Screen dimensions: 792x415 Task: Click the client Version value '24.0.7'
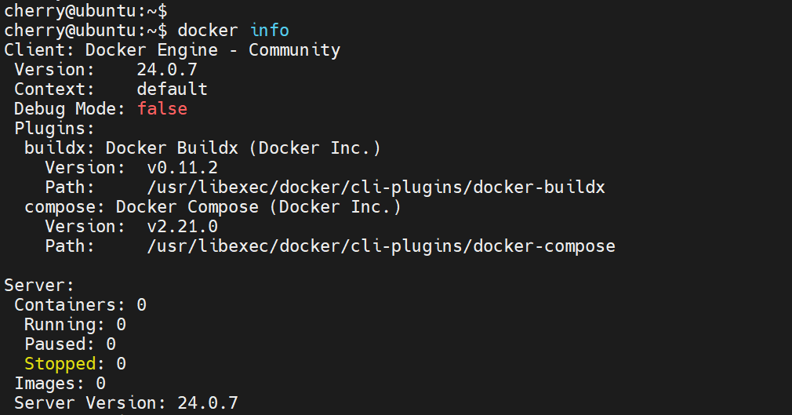coord(166,70)
